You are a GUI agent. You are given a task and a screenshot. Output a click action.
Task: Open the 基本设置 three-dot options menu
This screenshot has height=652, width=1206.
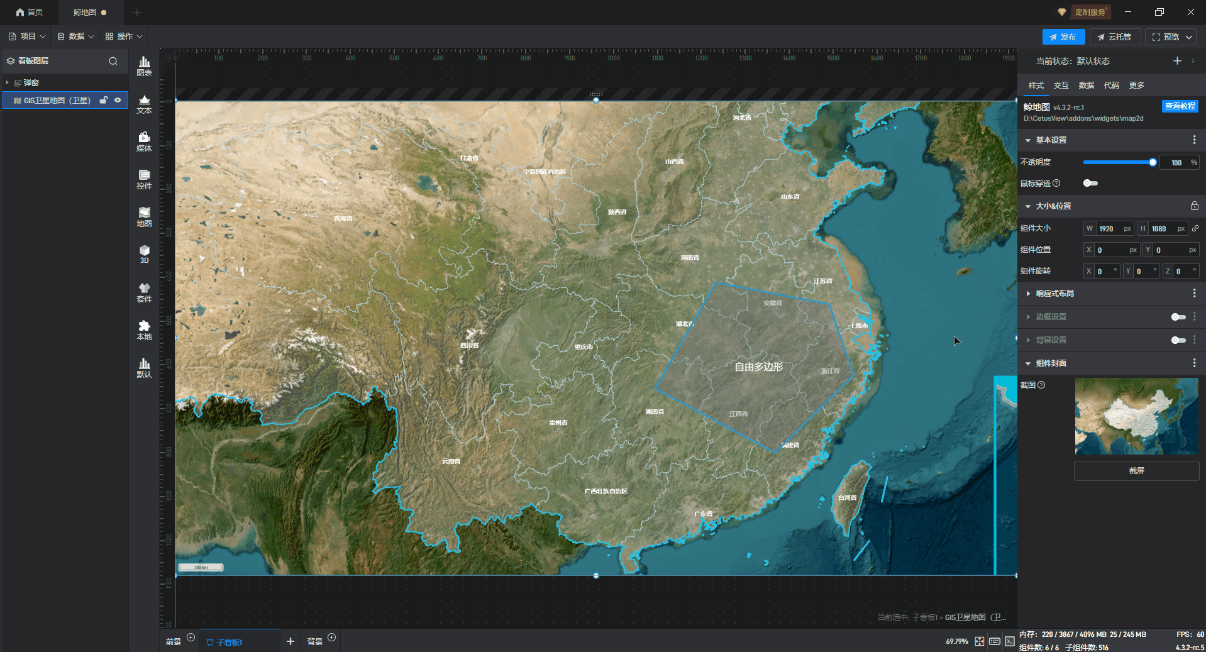(1195, 140)
